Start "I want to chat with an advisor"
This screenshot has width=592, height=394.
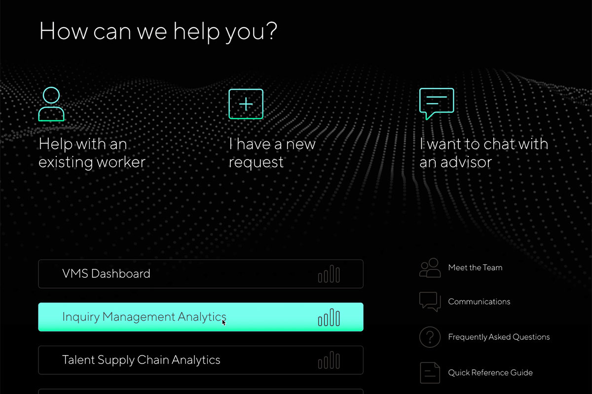[x=483, y=153]
